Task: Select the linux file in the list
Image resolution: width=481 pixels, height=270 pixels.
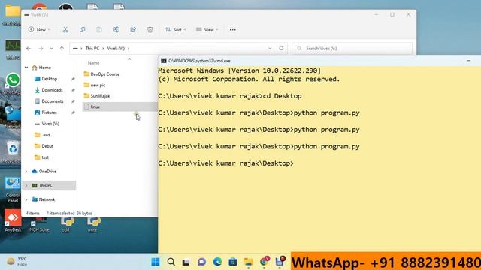Action: (x=119, y=106)
